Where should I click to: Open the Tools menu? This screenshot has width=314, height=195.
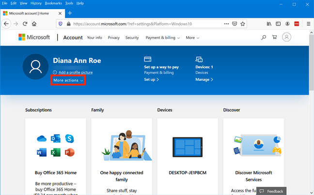(x=69, y=3)
